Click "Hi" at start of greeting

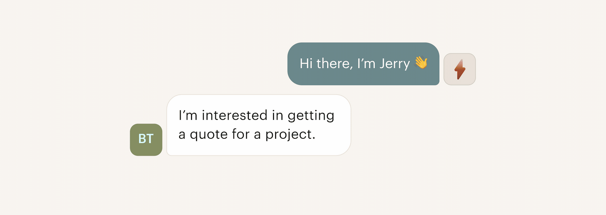coord(306,64)
